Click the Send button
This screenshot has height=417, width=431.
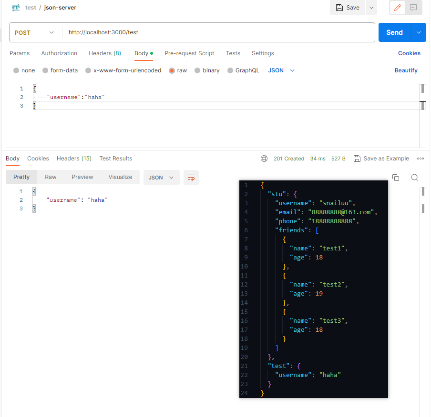(394, 33)
